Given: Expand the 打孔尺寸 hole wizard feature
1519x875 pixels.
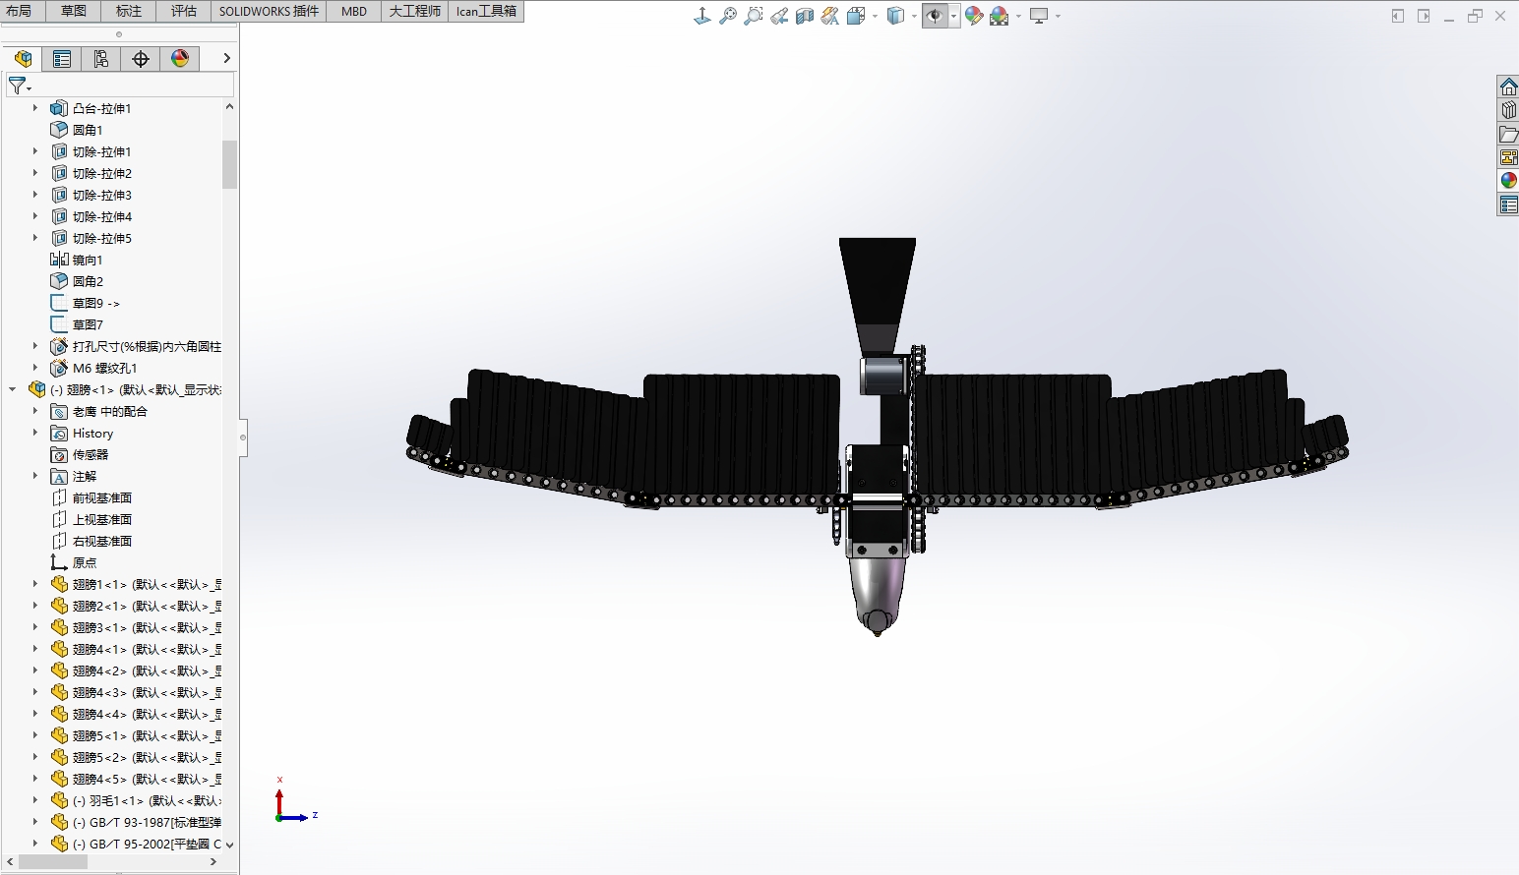Looking at the screenshot, I should point(35,346).
